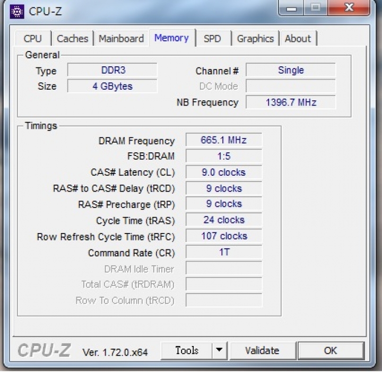Click the 665.1 MHz DRAM Frequency value
Screen dimensions: 382x372
click(x=224, y=140)
